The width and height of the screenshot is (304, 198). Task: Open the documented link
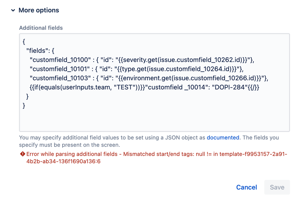click(x=223, y=138)
